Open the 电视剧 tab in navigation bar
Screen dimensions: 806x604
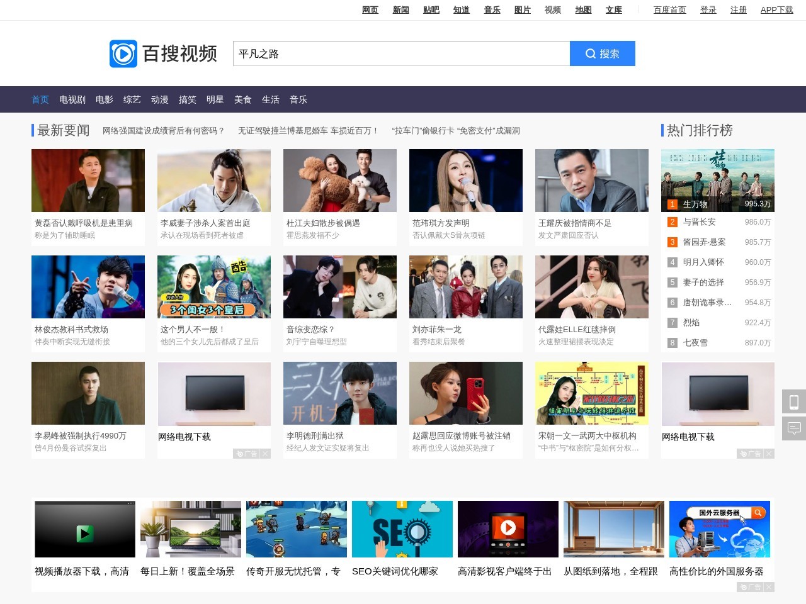click(72, 99)
